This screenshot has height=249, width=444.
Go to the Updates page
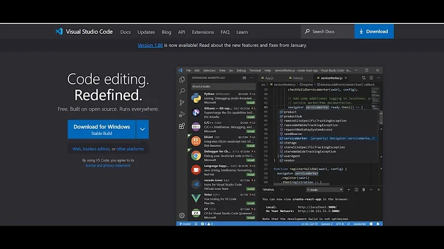[146, 32]
